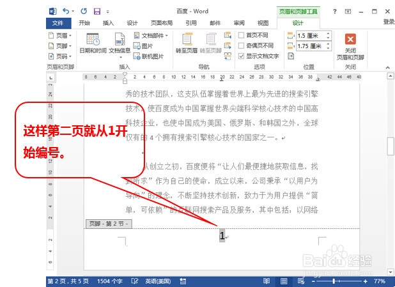Click the Word application icon in title bar
This screenshot has height=287, width=395.
click(x=52, y=11)
